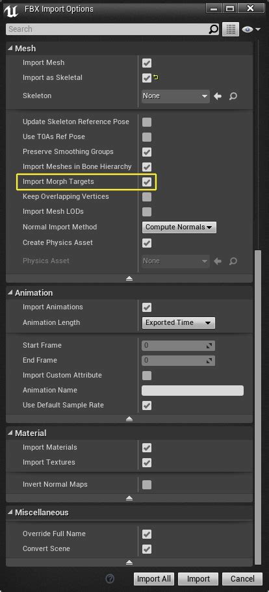Use selected asset arrow for Skeleton
Screen dimensions: 269x592
(218, 96)
